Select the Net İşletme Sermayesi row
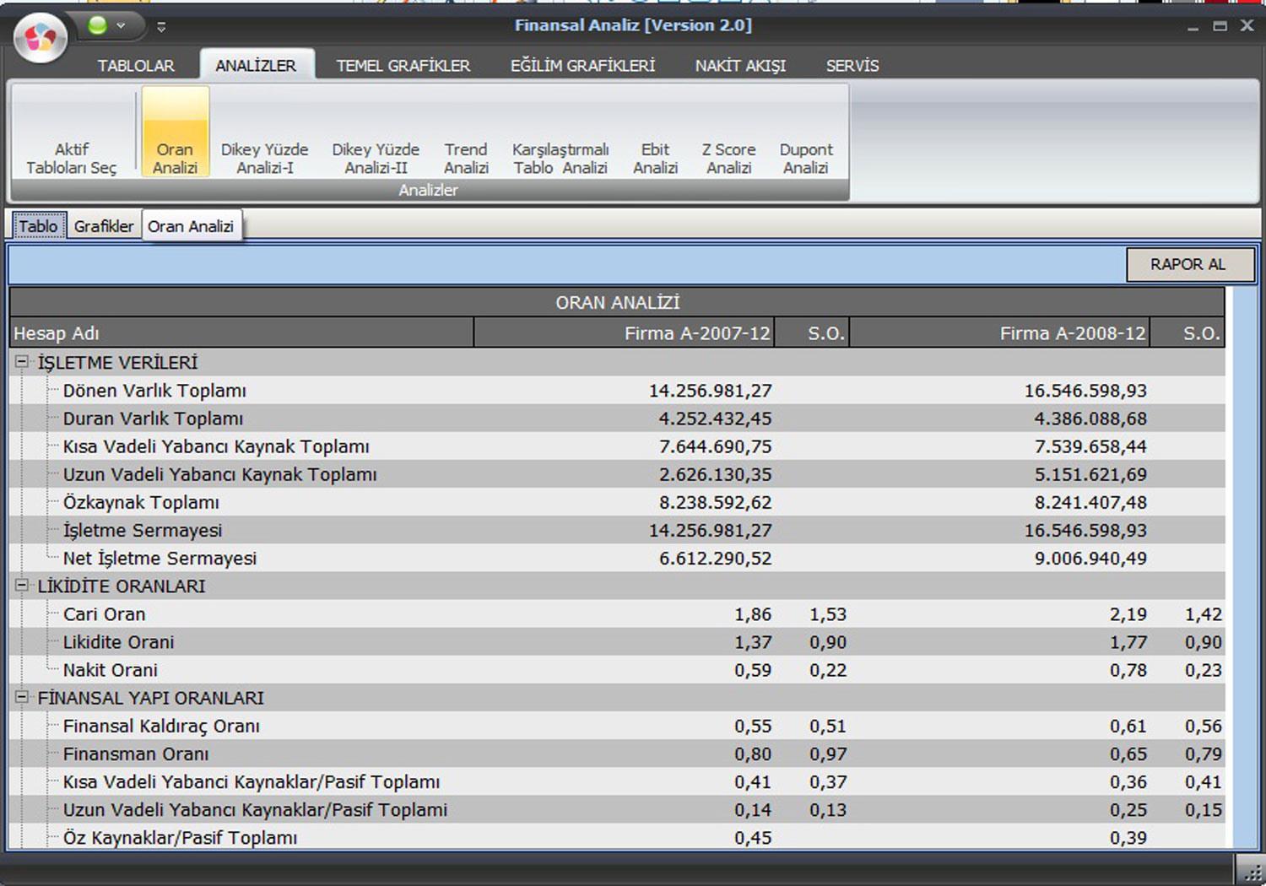 617,558
